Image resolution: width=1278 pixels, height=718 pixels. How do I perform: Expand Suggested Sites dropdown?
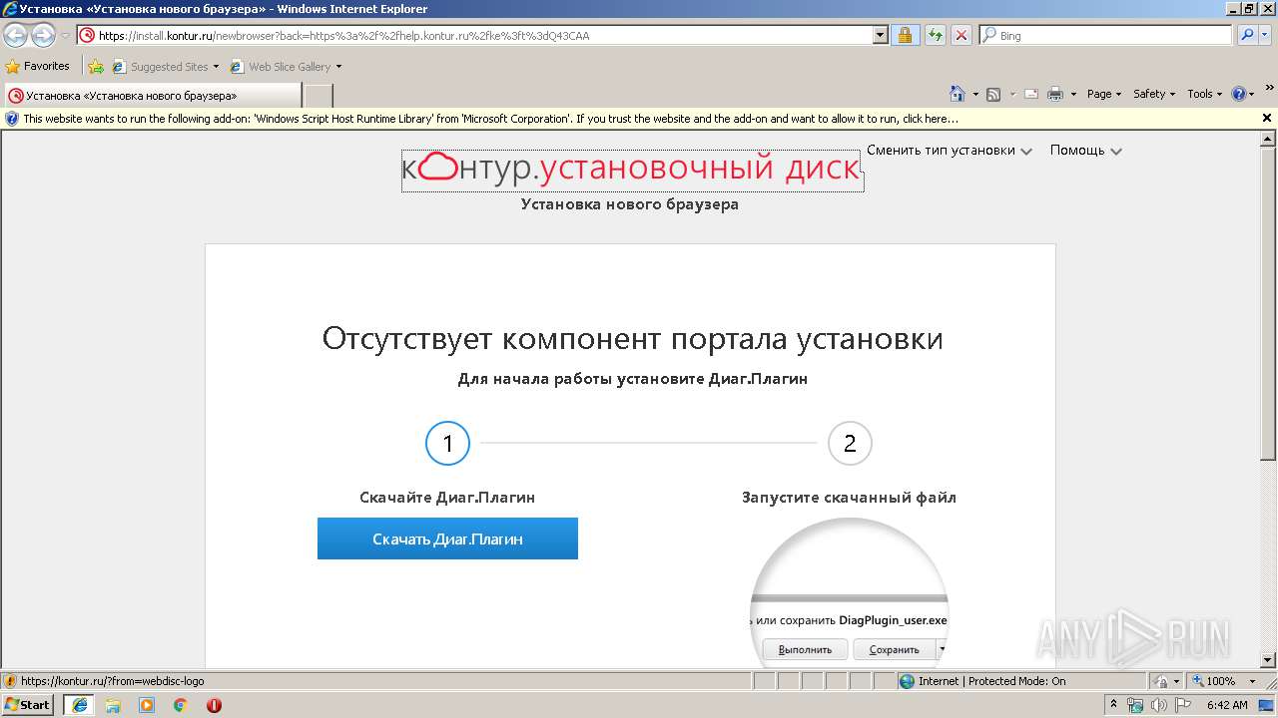point(216,67)
